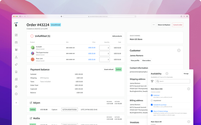Click the Rose Jam quantity field

point(105,59)
